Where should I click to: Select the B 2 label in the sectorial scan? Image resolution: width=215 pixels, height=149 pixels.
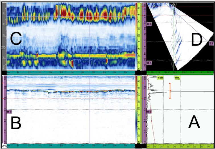point(150,63)
